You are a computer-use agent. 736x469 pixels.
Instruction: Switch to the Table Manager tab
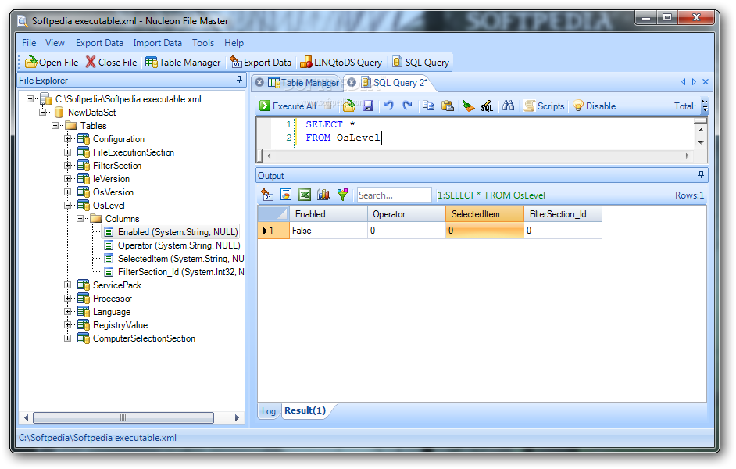[x=304, y=83]
